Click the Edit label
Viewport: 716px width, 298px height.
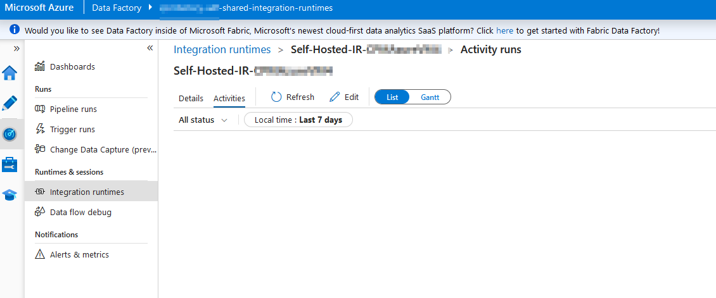click(352, 97)
